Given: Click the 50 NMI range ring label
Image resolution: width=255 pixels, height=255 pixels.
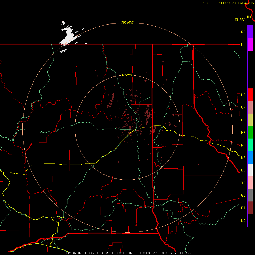Looking at the screenshot, I should pyautogui.click(x=127, y=75).
